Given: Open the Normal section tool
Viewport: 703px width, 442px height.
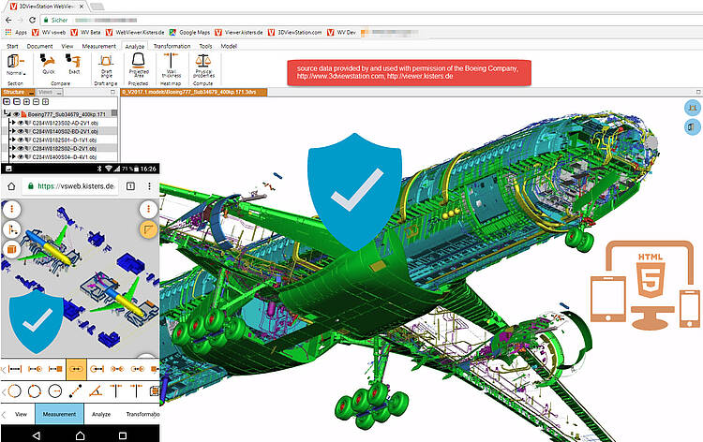Looking at the screenshot, I should pyautogui.click(x=16, y=64).
